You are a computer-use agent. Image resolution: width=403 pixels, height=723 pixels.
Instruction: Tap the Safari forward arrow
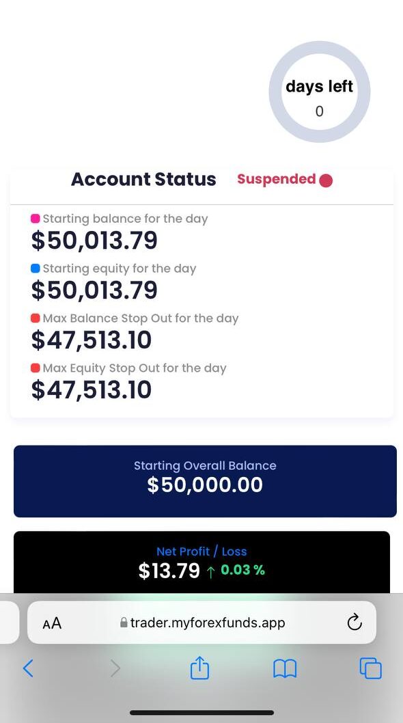[x=115, y=668]
